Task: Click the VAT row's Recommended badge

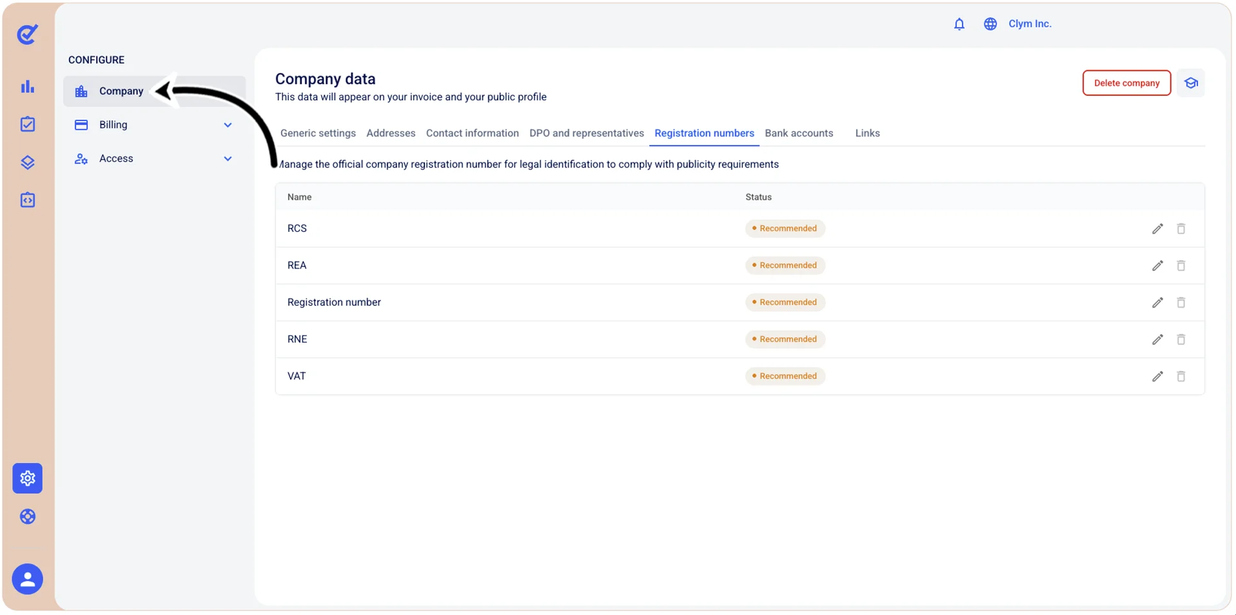Action: tap(785, 376)
